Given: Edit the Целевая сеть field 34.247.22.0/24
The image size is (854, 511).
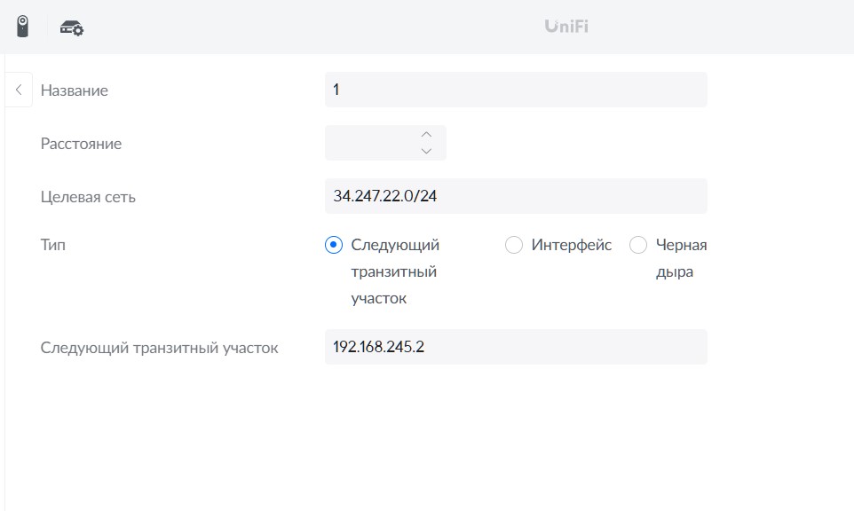Looking at the screenshot, I should pos(516,196).
